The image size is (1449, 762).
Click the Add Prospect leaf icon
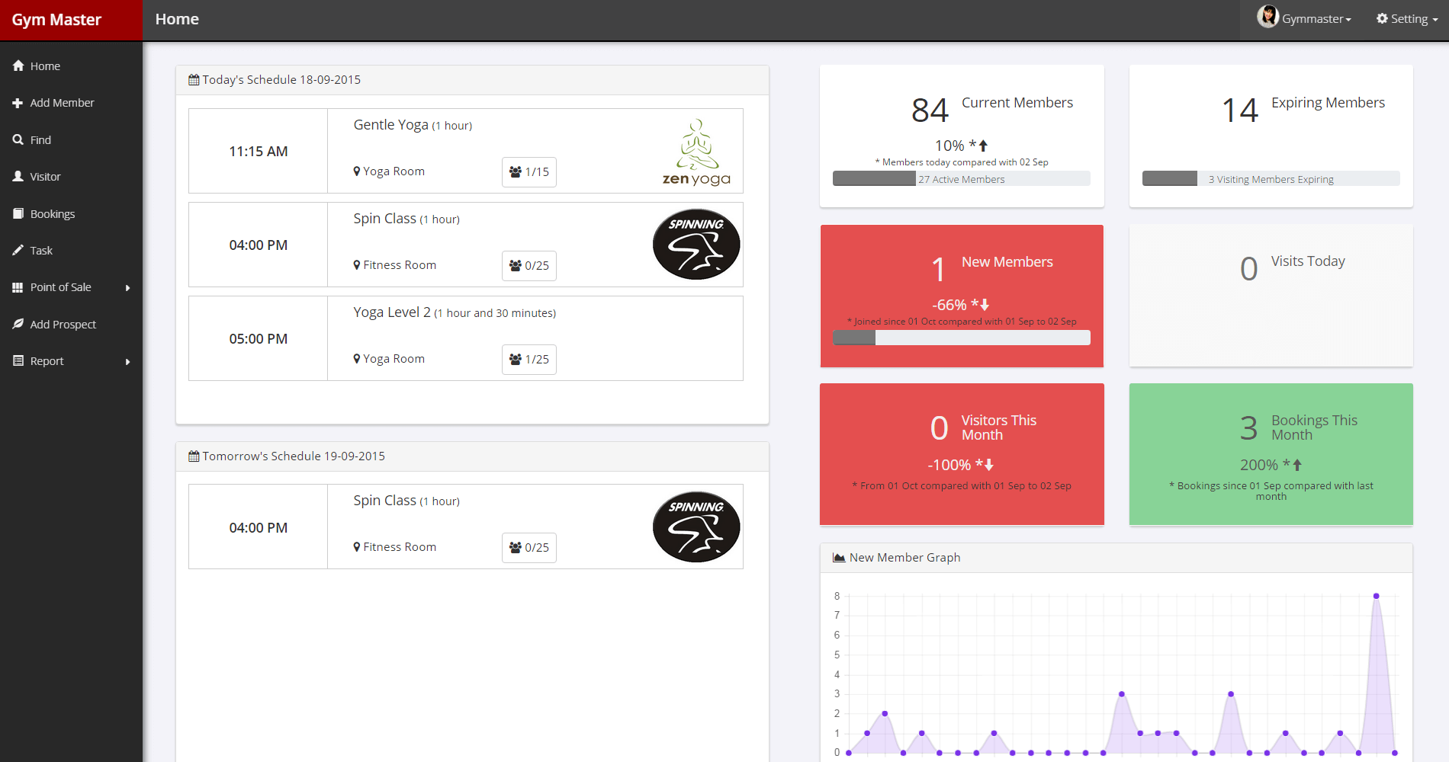click(x=18, y=325)
